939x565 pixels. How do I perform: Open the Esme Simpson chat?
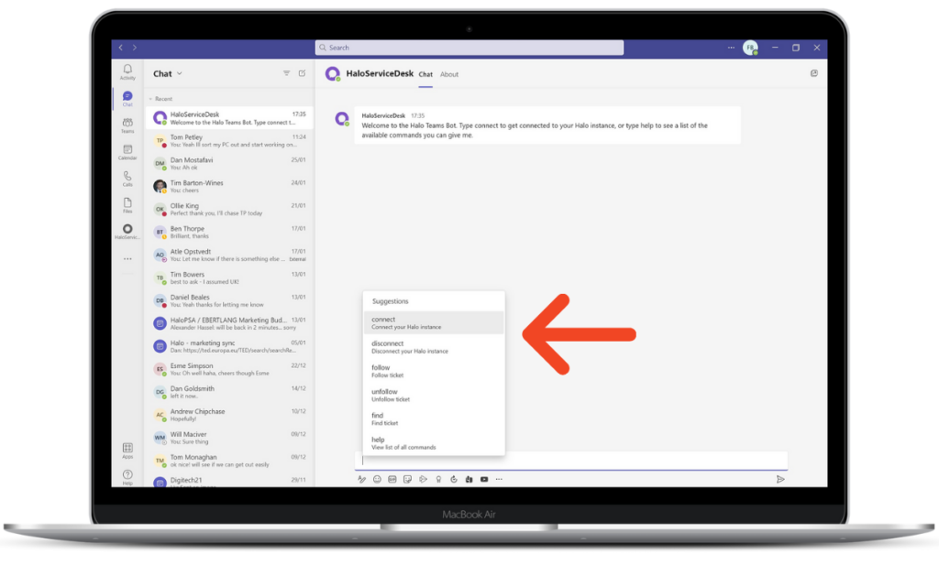pyautogui.click(x=229, y=369)
